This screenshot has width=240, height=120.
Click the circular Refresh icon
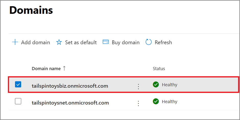pos(149,42)
